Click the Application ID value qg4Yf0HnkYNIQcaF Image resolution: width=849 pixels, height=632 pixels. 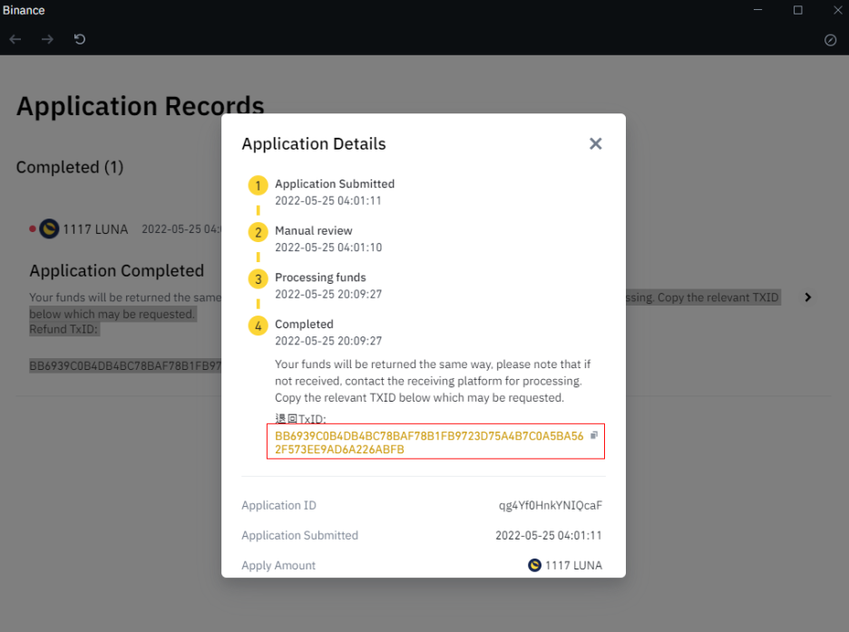point(550,505)
